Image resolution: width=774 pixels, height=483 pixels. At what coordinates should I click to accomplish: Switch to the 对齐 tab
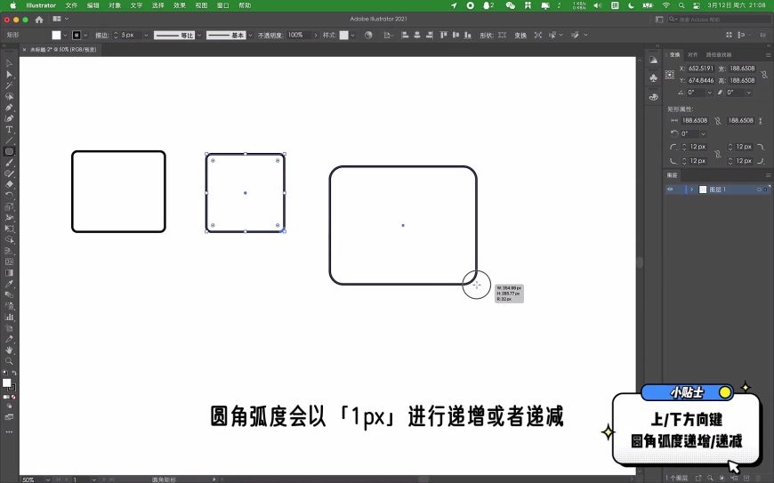coord(692,55)
